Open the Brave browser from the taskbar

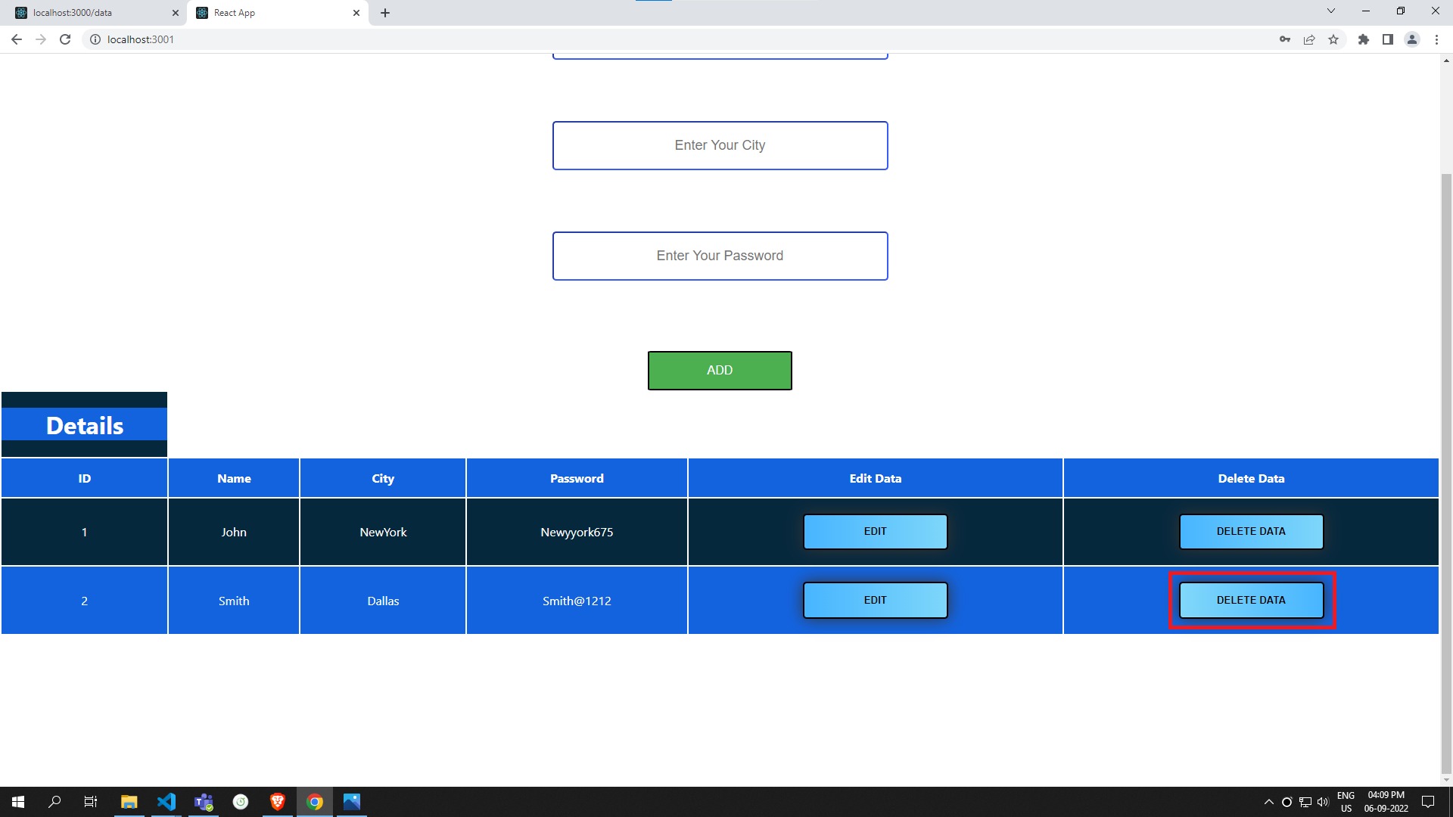278,801
